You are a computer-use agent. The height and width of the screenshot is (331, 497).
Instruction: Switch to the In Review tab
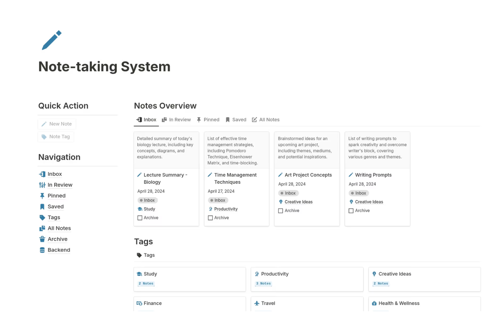coord(176,120)
